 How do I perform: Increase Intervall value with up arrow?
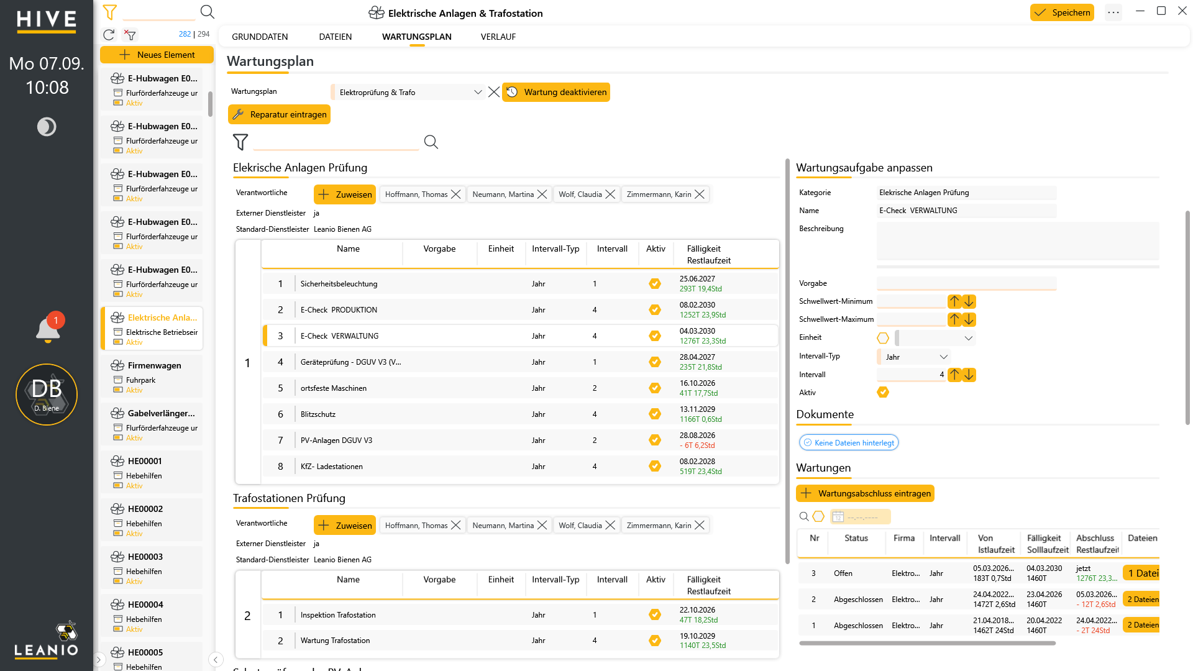coord(954,375)
